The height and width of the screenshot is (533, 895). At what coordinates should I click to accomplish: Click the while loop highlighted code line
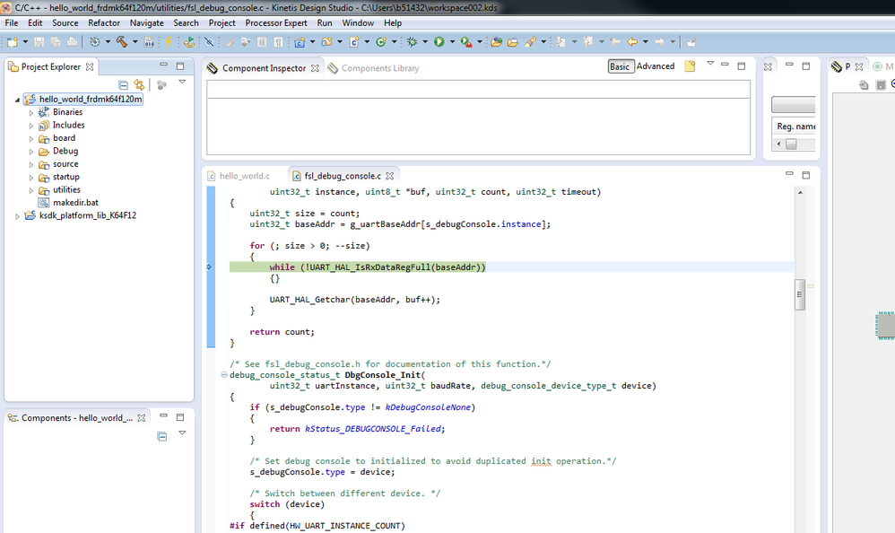click(x=511, y=266)
